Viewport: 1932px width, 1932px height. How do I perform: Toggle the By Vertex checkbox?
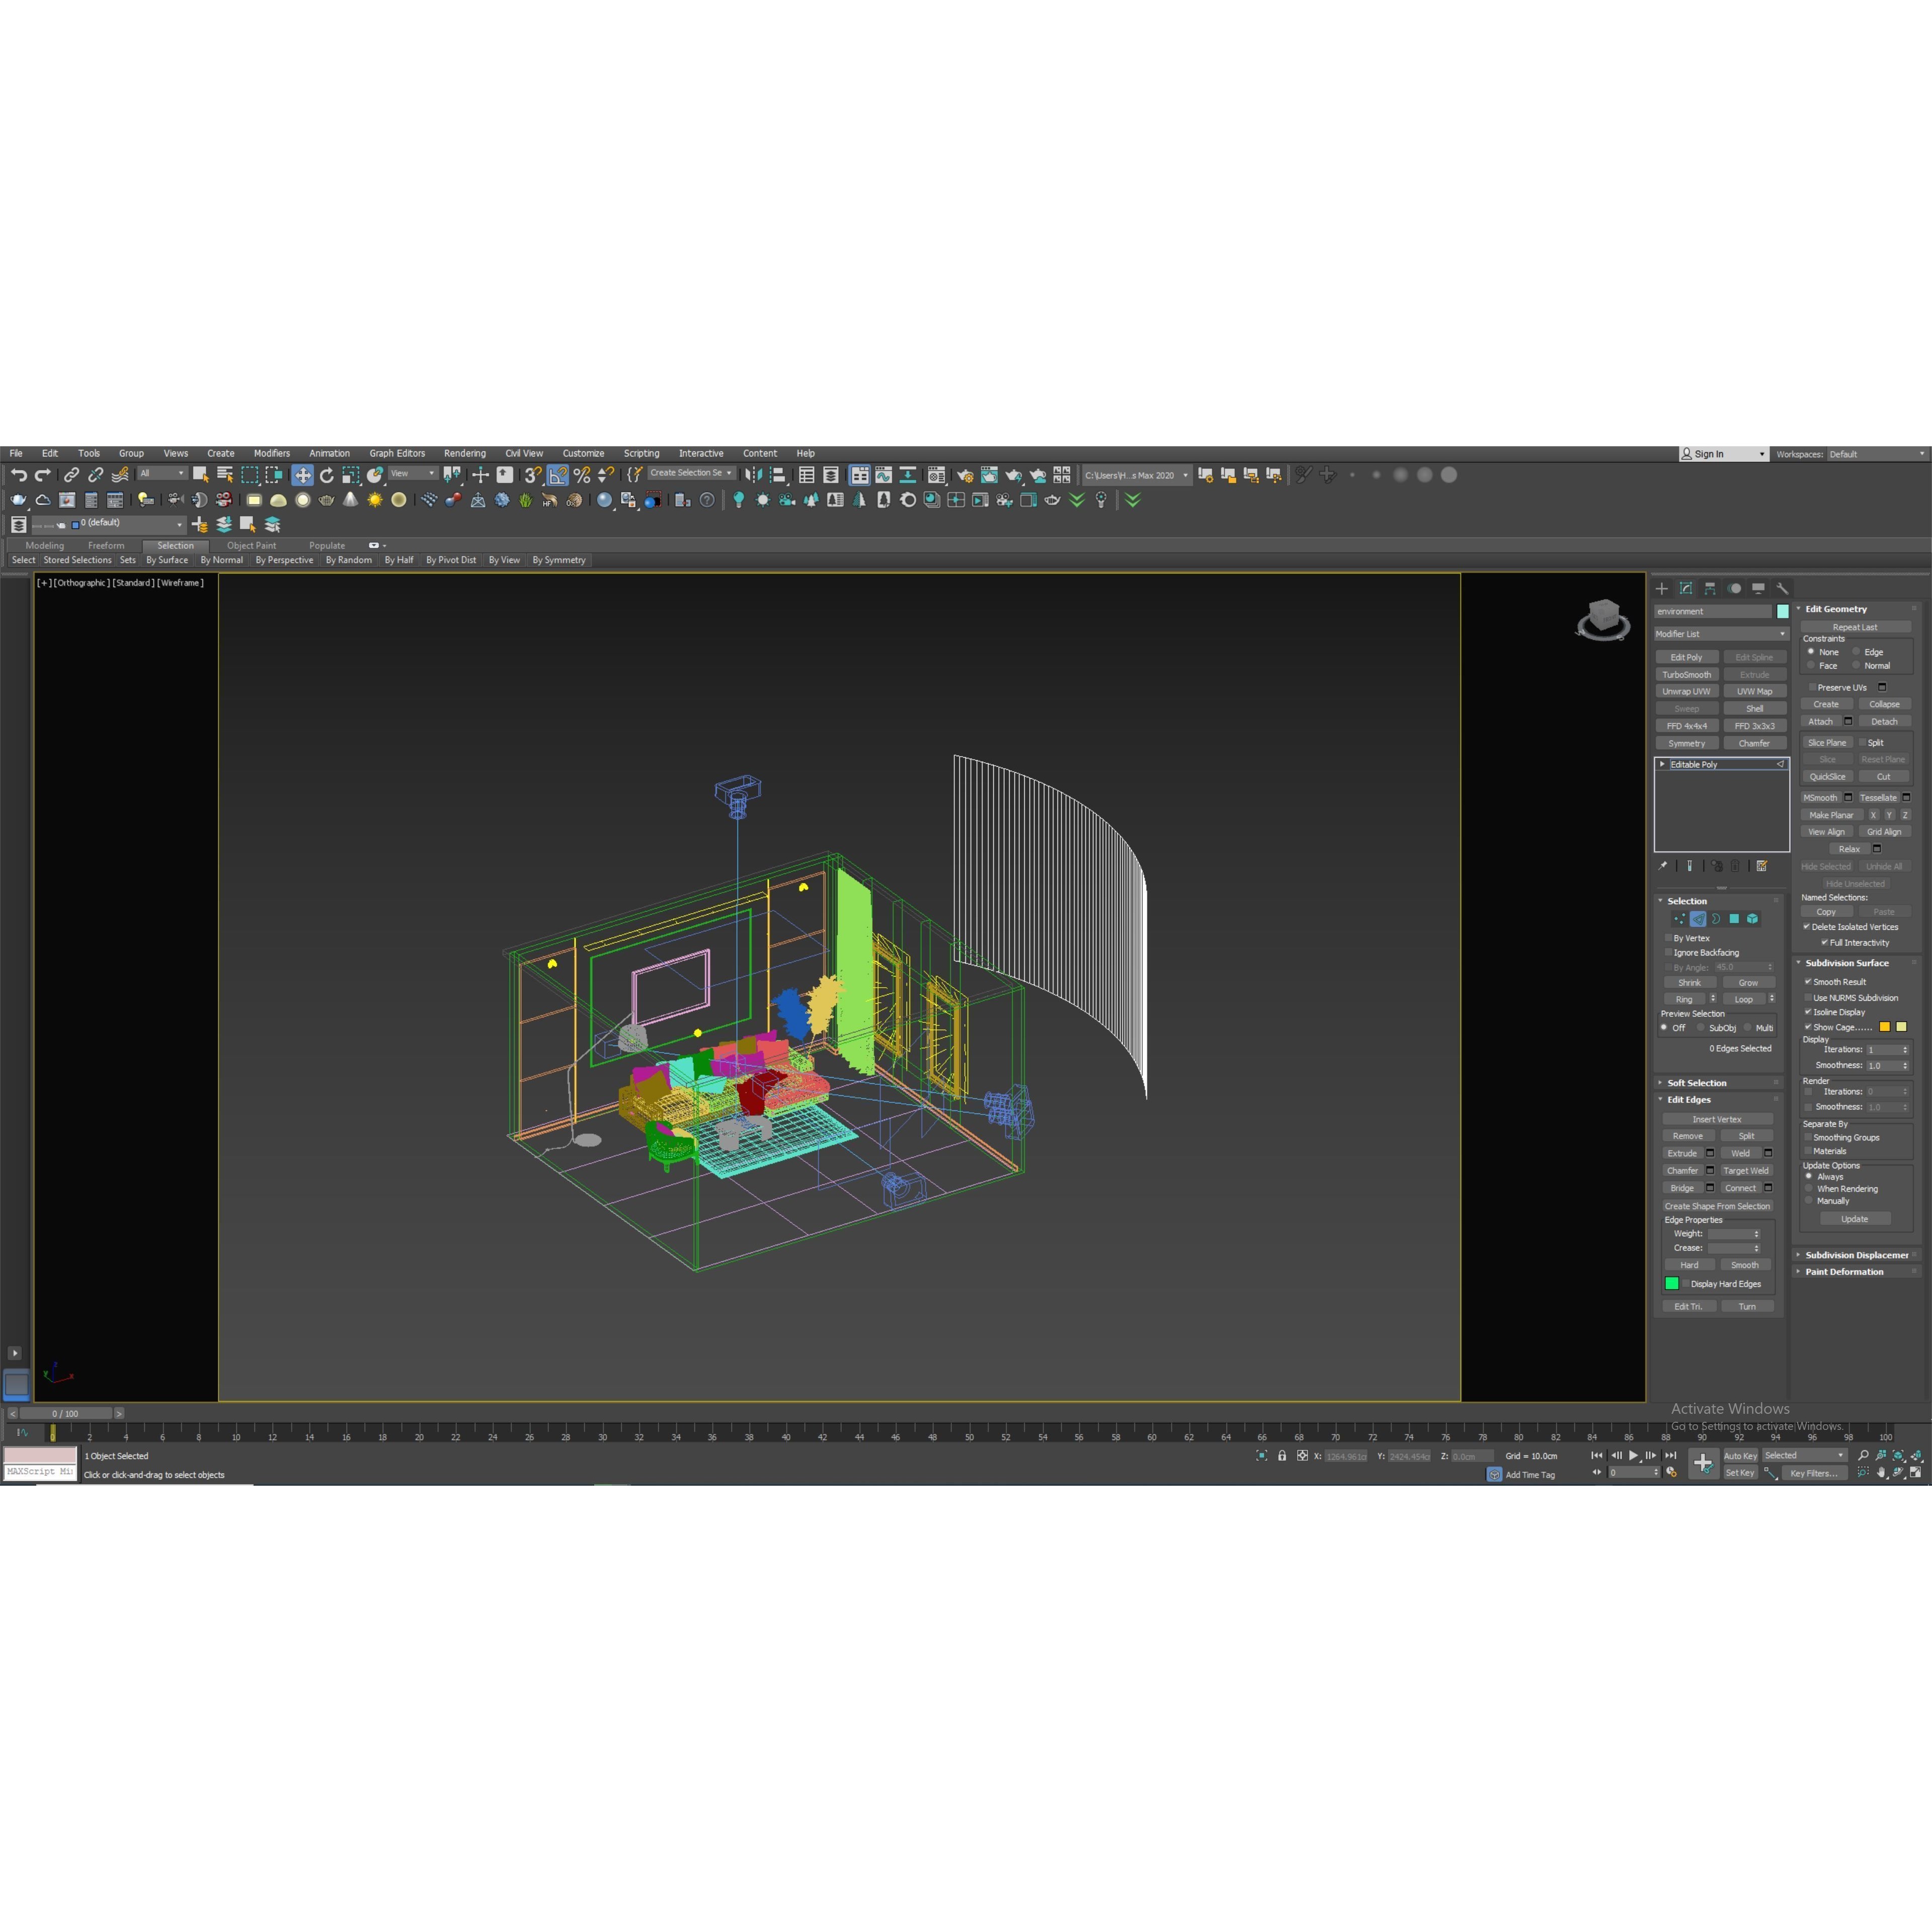tap(1668, 938)
